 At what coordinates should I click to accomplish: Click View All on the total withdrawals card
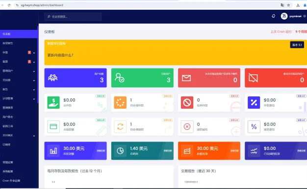101,120
